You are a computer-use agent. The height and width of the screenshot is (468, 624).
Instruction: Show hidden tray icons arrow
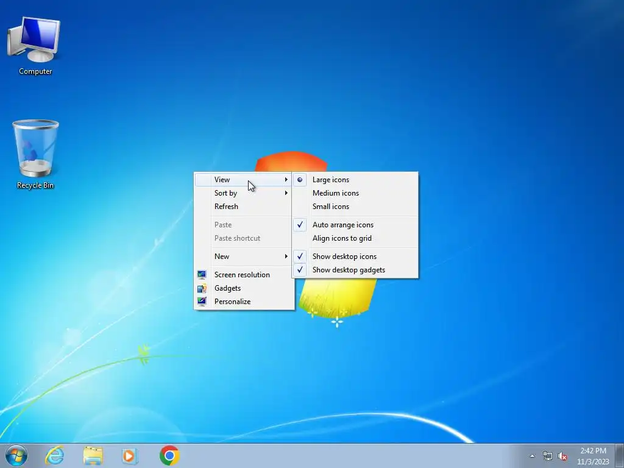[532, 456]
